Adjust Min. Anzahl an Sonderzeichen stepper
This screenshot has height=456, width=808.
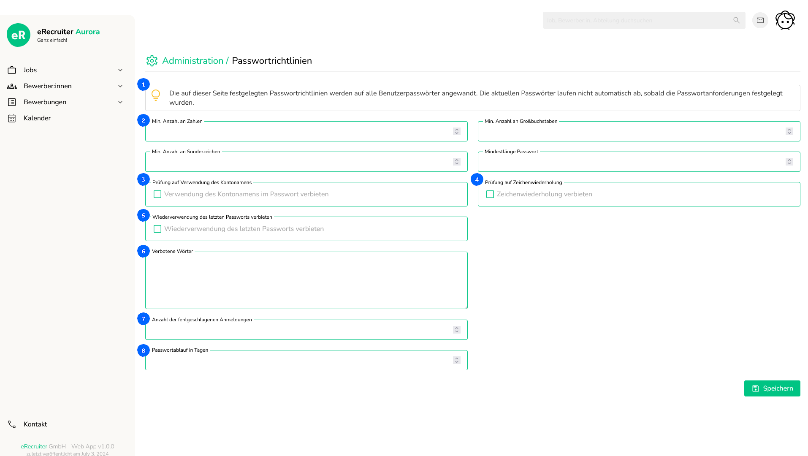(457, 162)
